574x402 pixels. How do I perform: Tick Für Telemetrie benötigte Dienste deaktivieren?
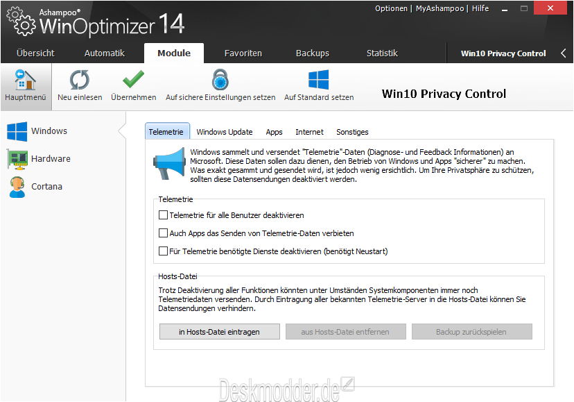[x=163, y=251]
